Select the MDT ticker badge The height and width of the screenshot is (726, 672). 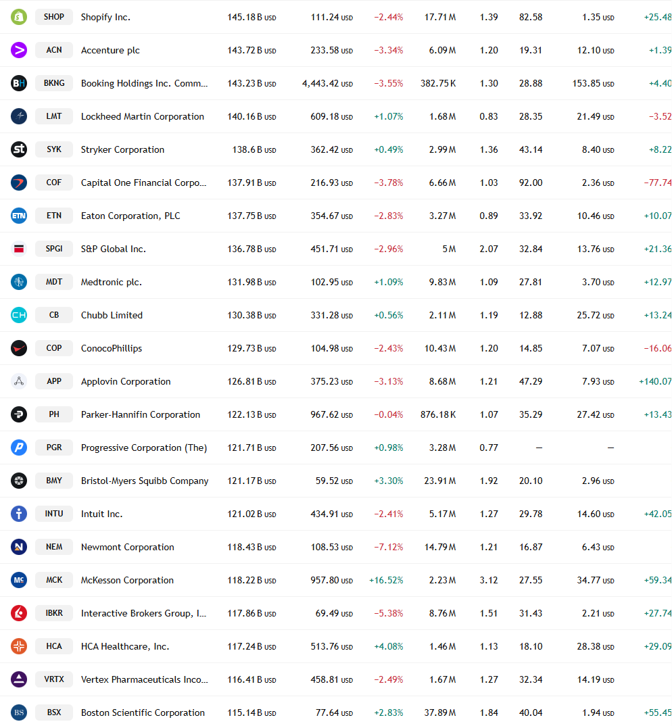pyautogui.click(x=53, y=282)
